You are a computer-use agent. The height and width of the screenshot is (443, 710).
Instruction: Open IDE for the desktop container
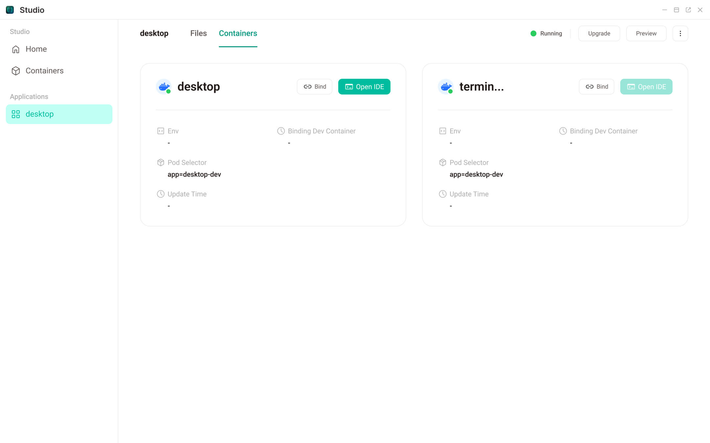tap(364, 87)
